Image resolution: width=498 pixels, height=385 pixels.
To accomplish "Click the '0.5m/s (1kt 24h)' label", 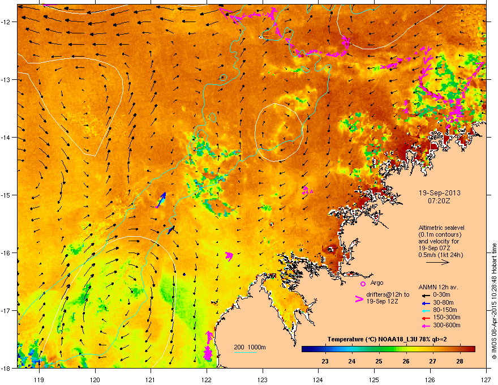I will [x=440, y=255].
